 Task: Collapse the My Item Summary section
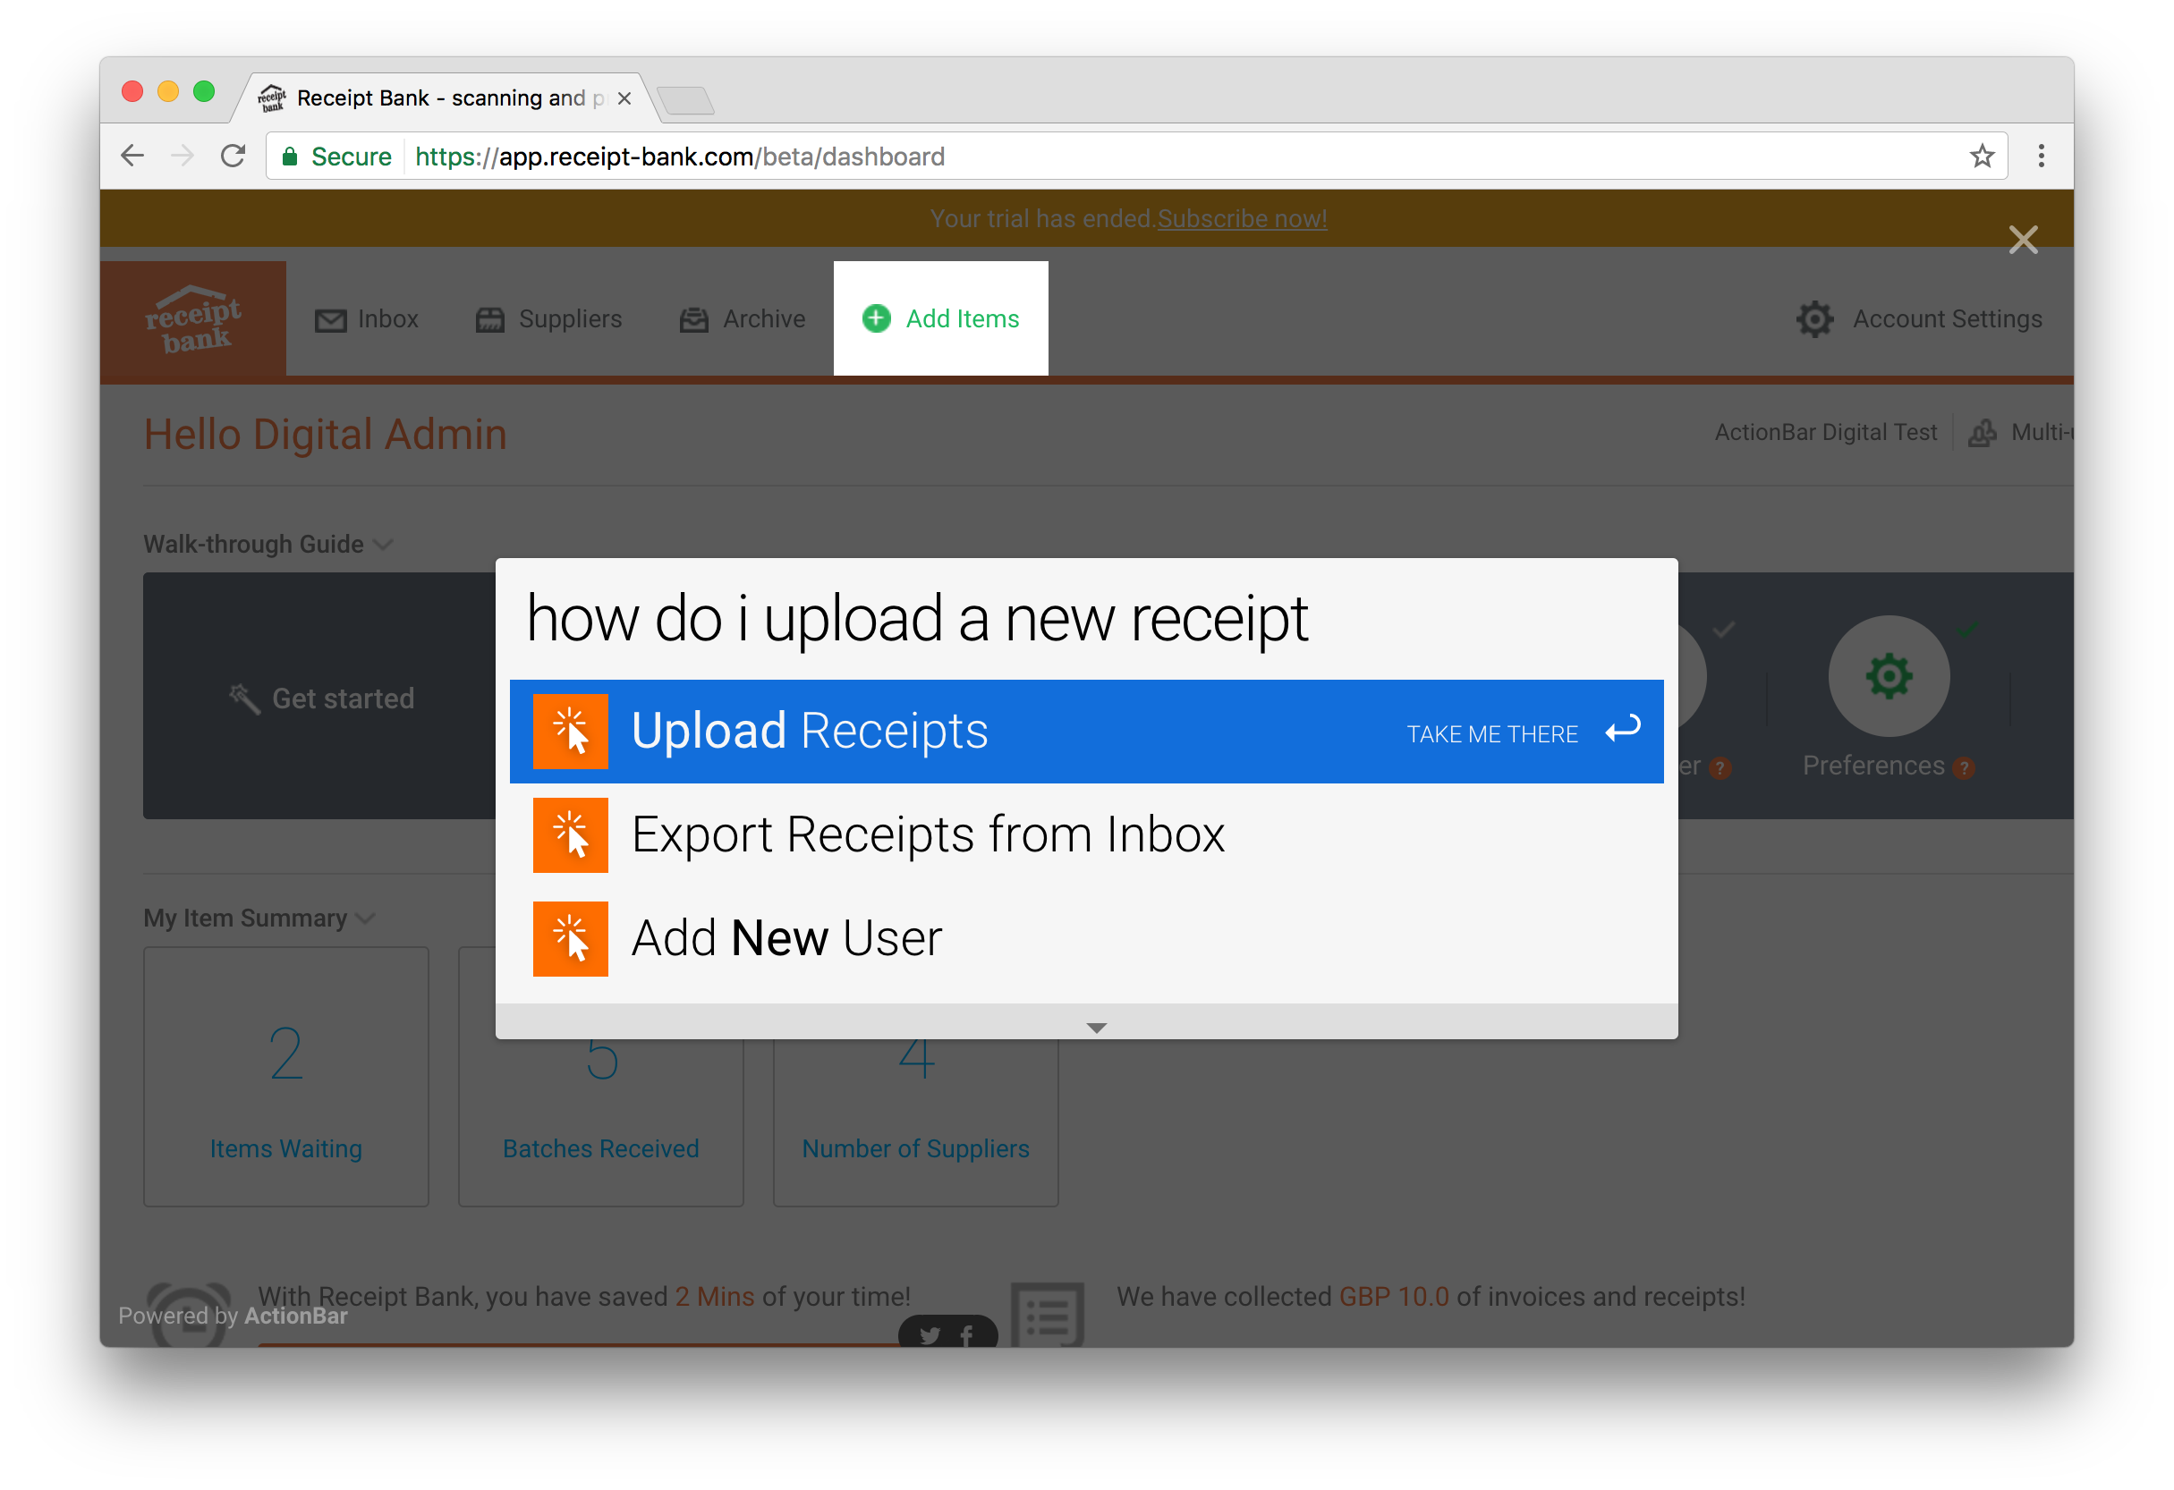point(366,919)
